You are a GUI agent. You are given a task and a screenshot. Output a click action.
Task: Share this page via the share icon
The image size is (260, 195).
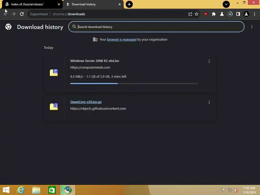(190, 14)
